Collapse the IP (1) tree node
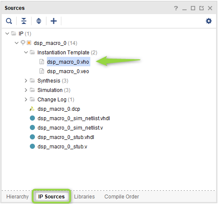219x204 pixels. pyautogui.click(x=7, y=34)
